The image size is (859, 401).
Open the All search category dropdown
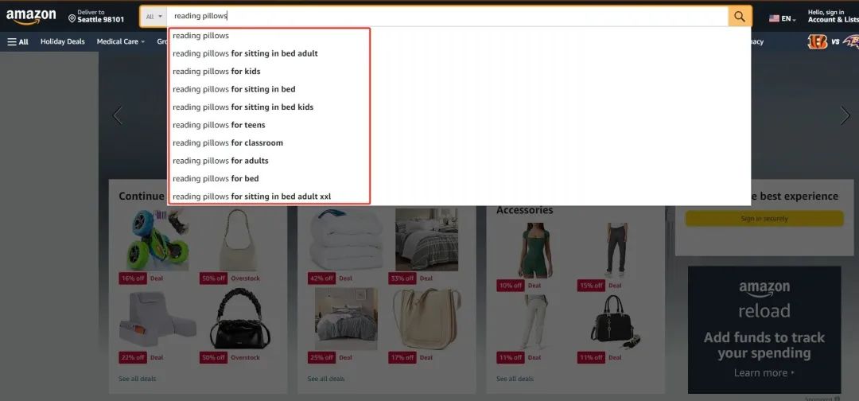click(x=154, y=17)
